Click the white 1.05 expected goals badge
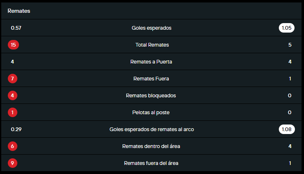The width and height of the screenshot is (304, 174). pyautogui.click(x=286, y=28)
